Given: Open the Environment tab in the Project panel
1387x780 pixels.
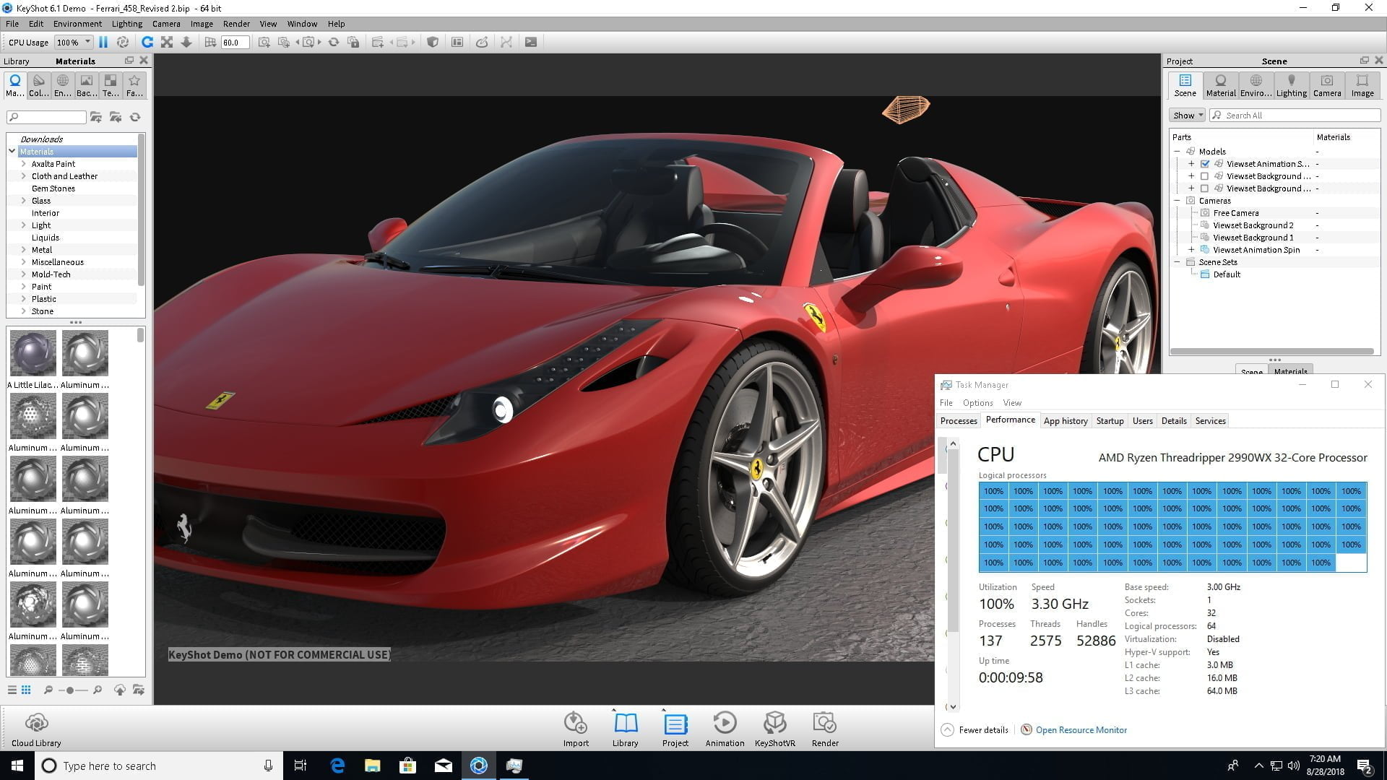Looking at the screenshot, I should coord(1256,85).
